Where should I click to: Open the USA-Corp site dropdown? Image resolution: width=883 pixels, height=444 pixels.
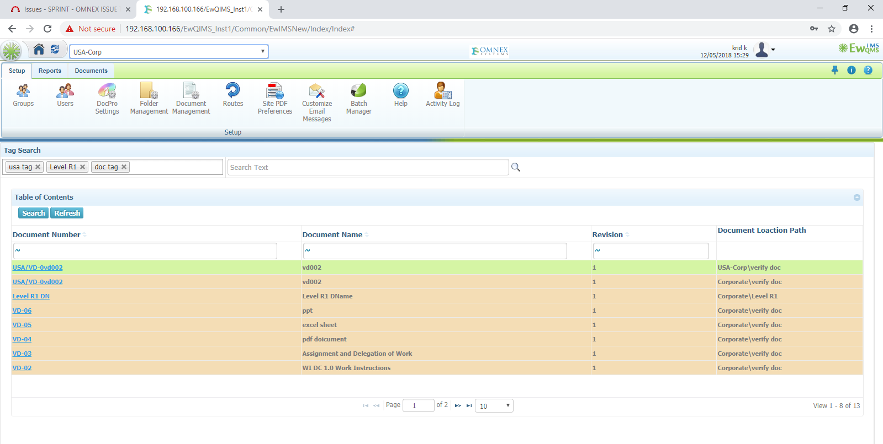pos(169,52)
